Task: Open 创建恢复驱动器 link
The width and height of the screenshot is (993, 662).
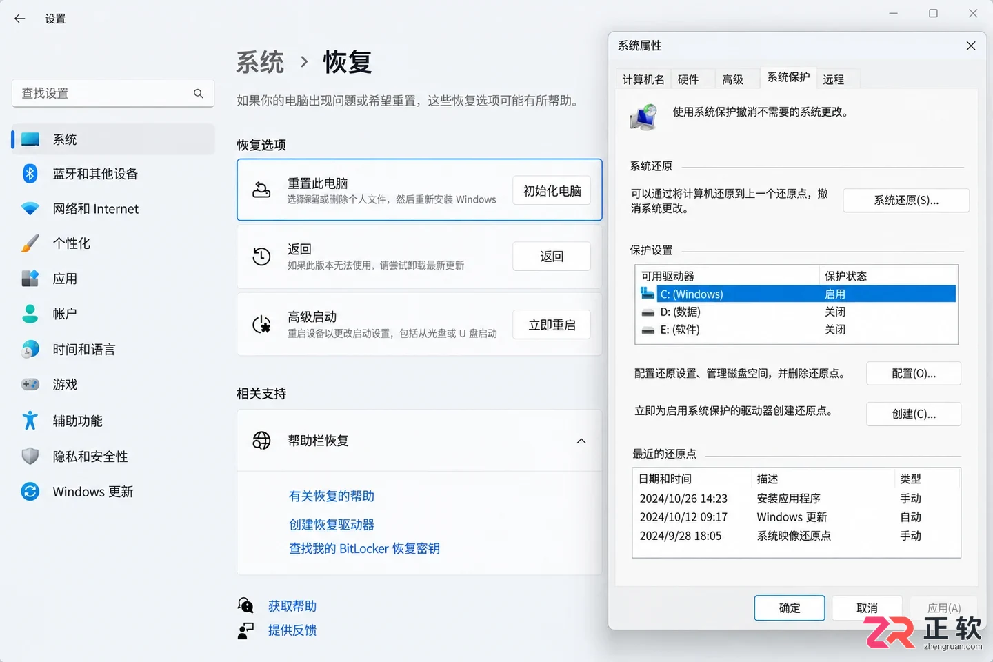Action: tap(332, 525)
